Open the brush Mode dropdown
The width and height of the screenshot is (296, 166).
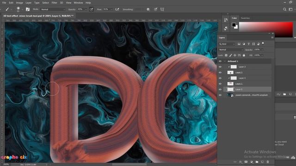click(x=53, y=9)
